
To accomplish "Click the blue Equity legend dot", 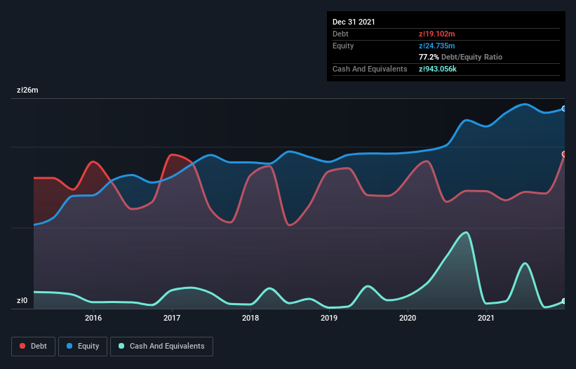I will click(x=69, y=346).
